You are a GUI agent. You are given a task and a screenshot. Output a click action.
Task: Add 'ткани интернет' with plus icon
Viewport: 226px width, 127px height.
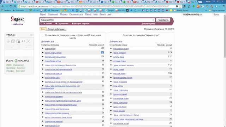point(111,53)
